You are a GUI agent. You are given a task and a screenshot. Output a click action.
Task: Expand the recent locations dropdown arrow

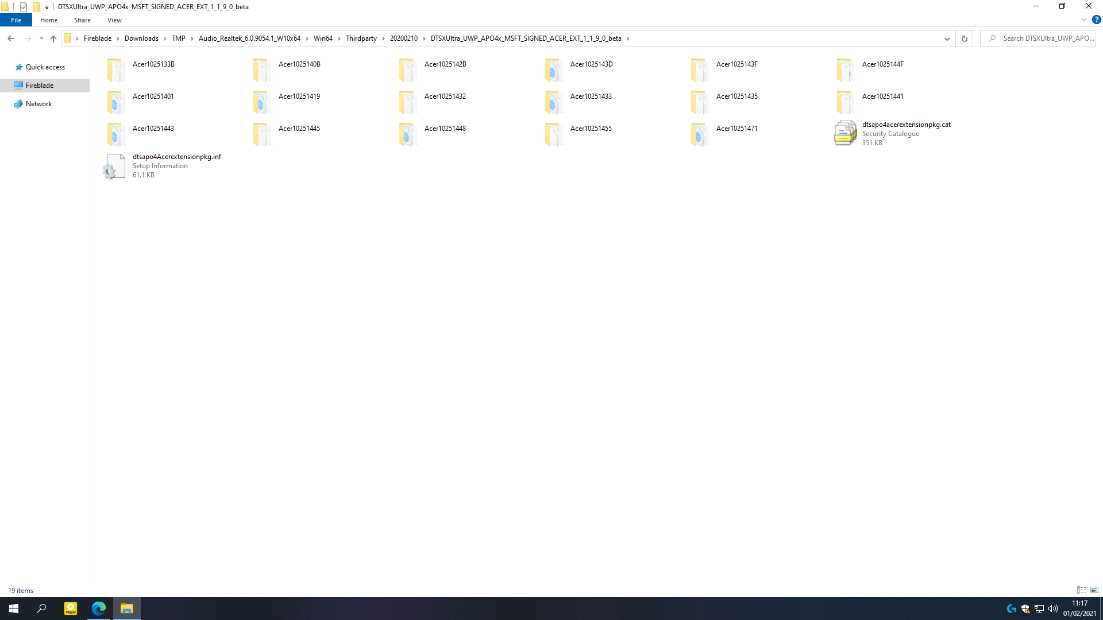[41, 38]
